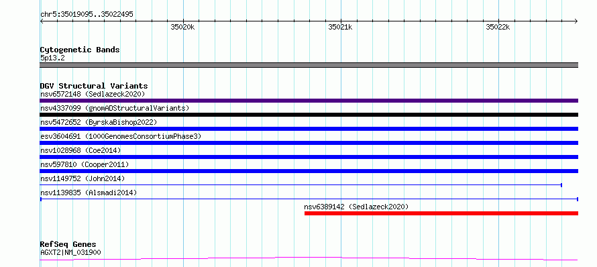Viewport: 597px width, 267px height.
Task: Click the nsv1149752 (John2014) label
Action: 83,178
